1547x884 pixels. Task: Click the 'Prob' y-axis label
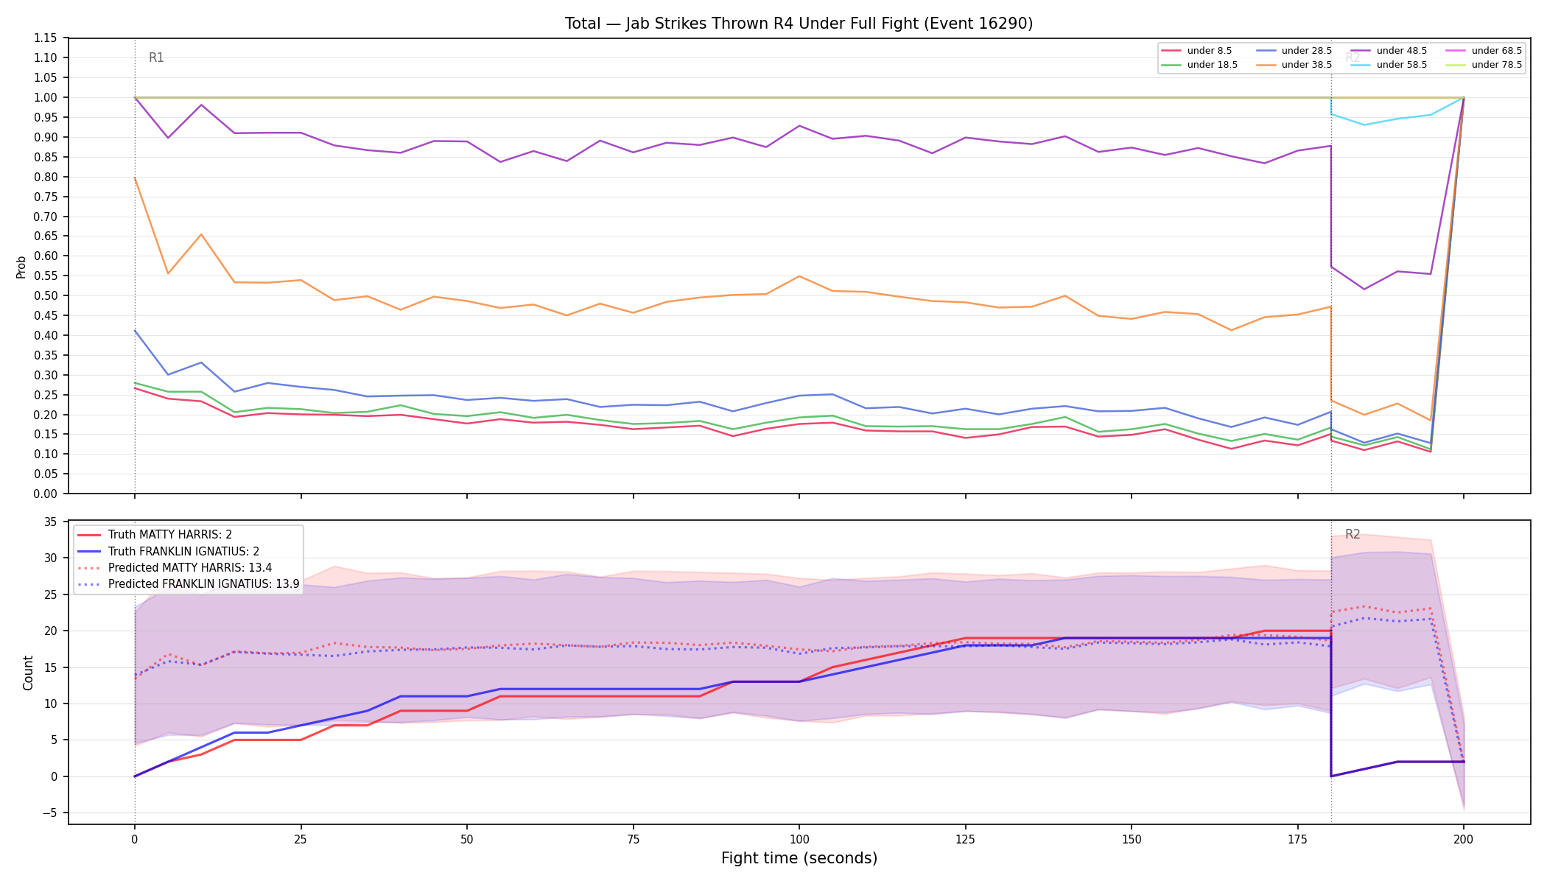tap(21, 267)
